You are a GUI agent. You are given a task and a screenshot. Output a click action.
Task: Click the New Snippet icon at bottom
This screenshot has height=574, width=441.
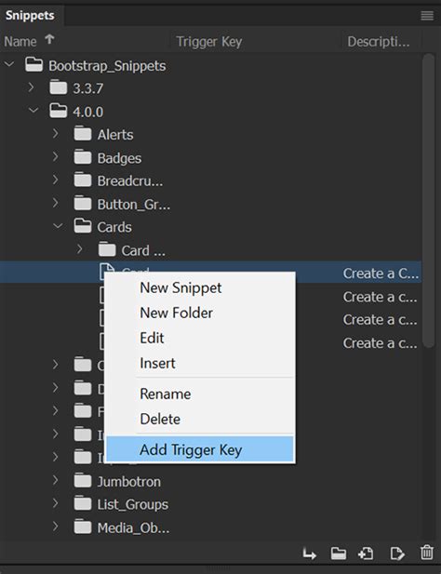click(x=366, y=554)
